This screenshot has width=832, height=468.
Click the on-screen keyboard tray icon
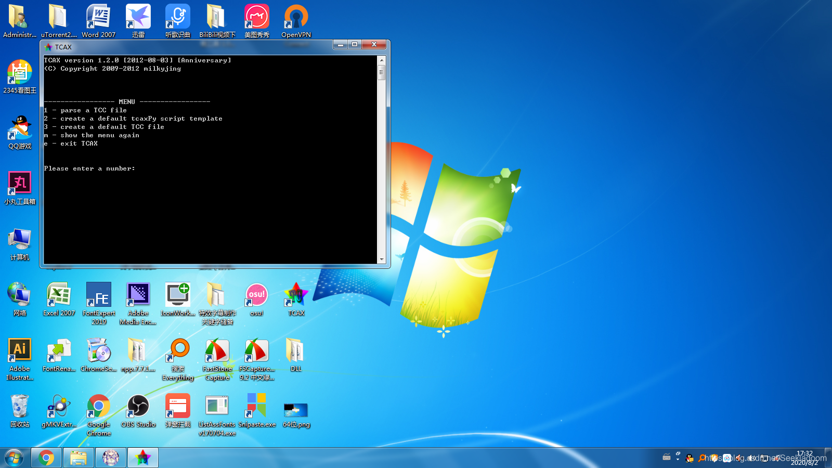(x=667, y=458)
